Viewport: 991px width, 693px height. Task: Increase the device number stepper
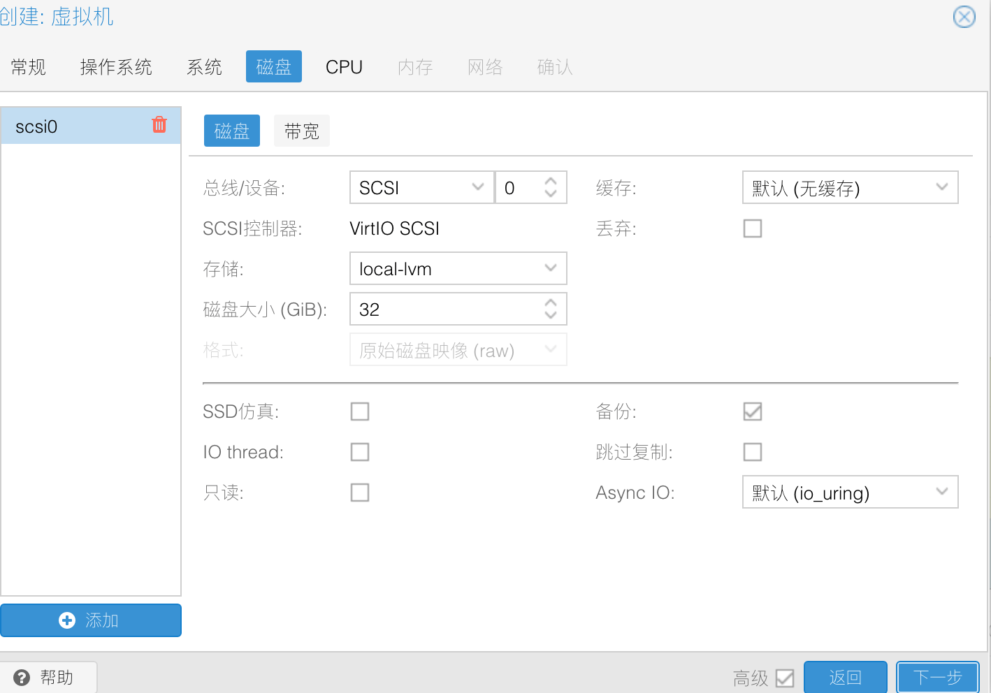551,182
